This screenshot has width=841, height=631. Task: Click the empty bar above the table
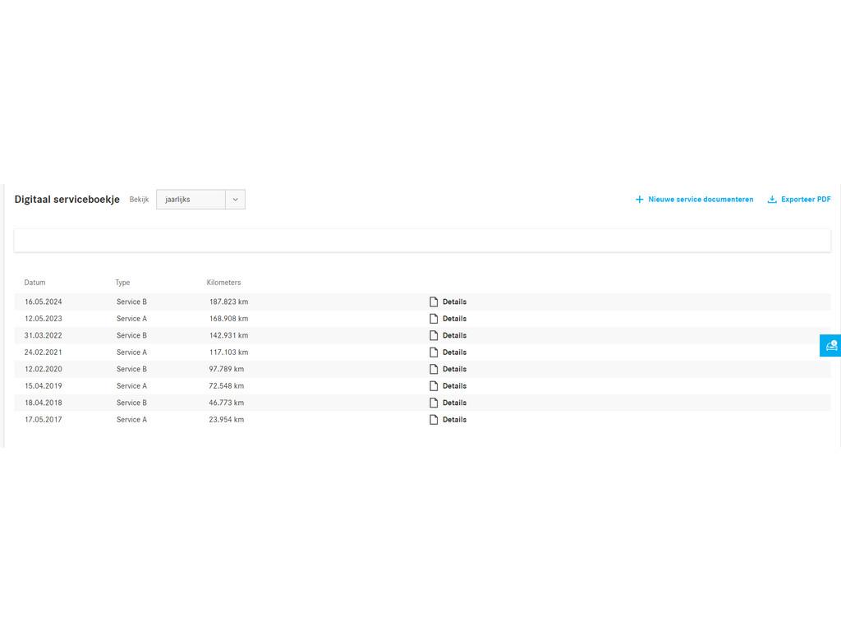(422, 240)
